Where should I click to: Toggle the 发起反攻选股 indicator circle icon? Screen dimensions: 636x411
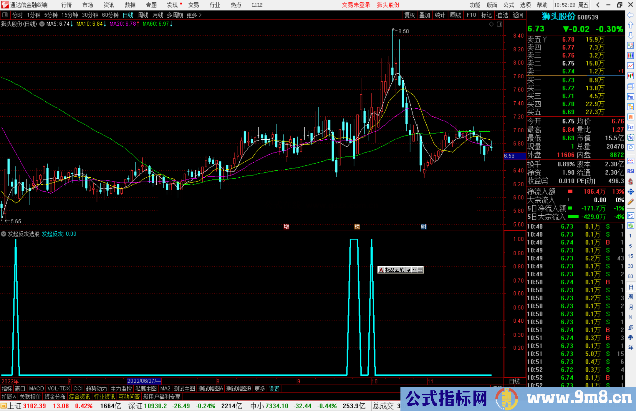point(4,234)
